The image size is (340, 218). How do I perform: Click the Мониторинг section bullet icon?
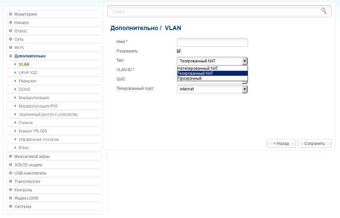pyautogui.click(x=10, y=14)
